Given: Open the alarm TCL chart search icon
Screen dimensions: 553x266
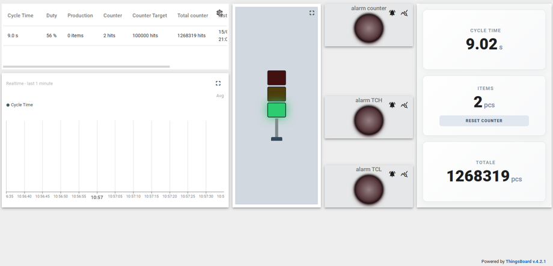Looking at the screenshot, I should (x=405, y=174).
